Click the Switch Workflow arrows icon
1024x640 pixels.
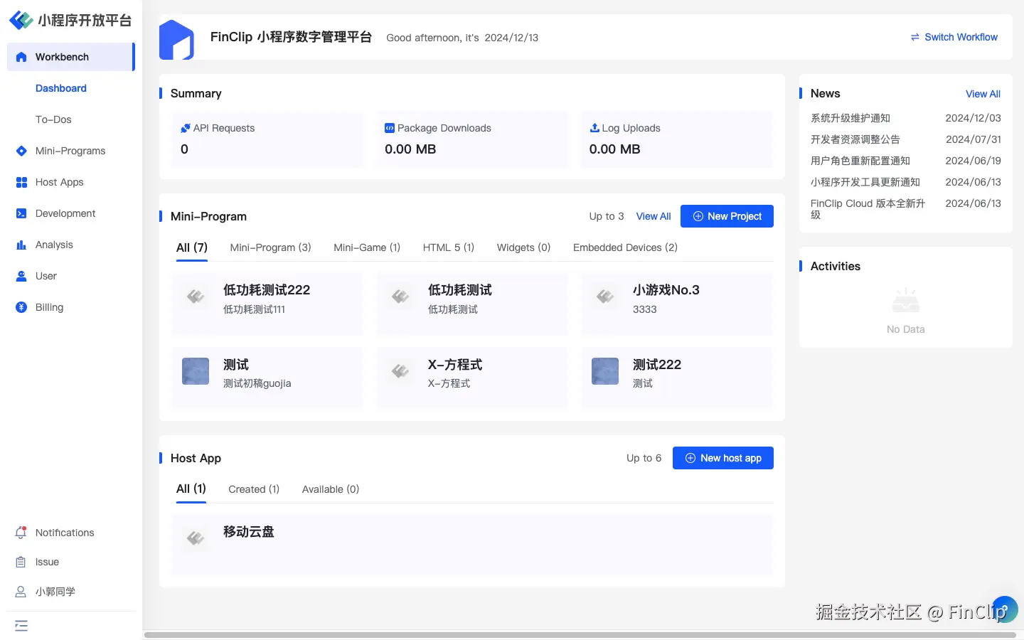(915, 37)
